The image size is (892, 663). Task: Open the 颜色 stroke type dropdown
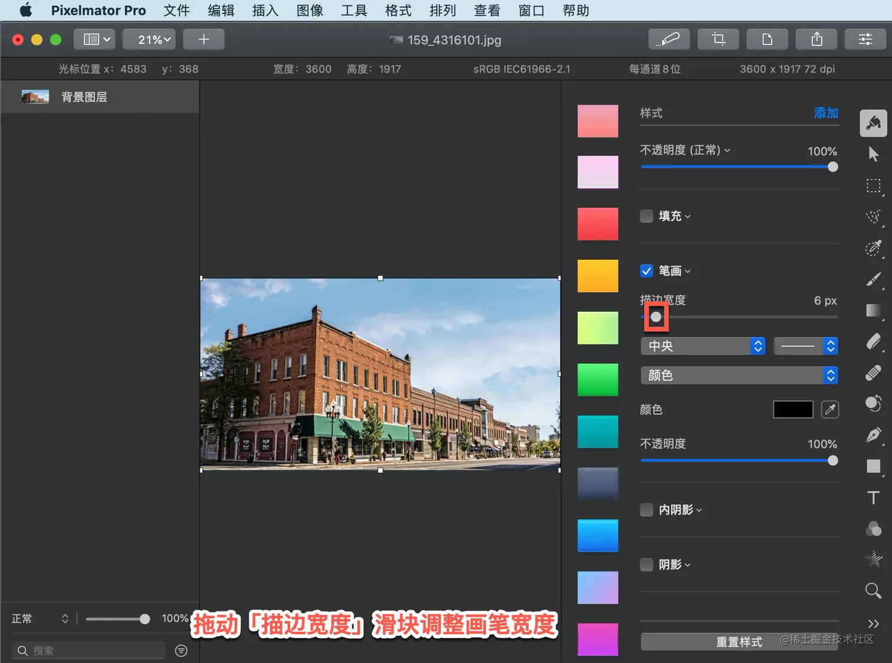coord(739,375)
